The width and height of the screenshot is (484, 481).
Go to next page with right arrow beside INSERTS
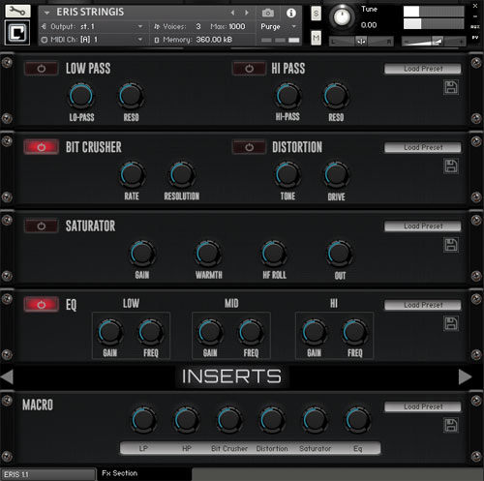click(465, 376)
